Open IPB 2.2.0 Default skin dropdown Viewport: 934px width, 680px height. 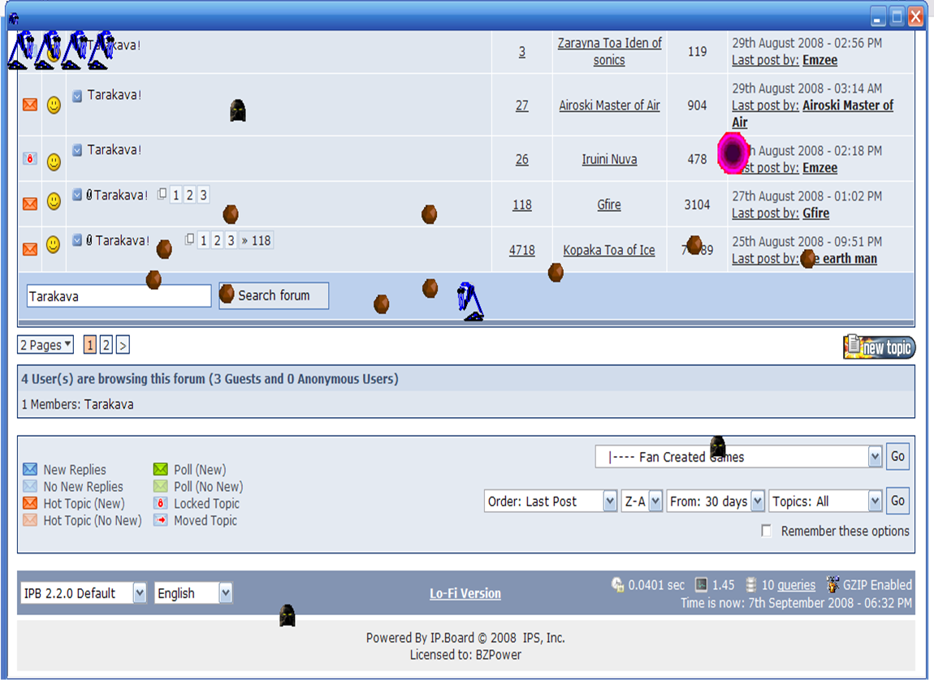point(140,593)
